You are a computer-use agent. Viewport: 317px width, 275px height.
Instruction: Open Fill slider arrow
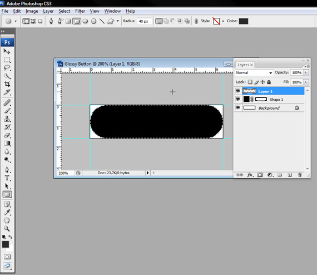306,82
